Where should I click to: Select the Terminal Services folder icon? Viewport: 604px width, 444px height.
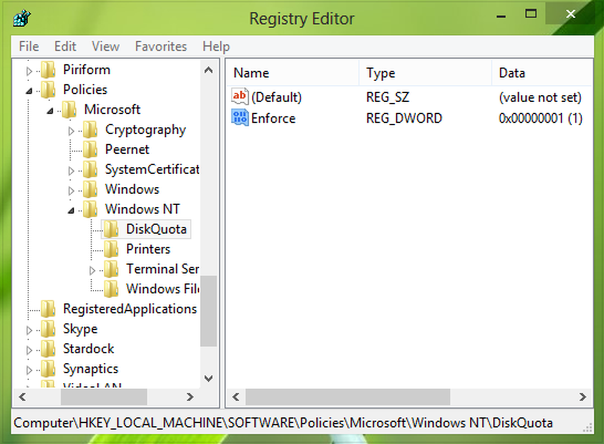(112, 269)
